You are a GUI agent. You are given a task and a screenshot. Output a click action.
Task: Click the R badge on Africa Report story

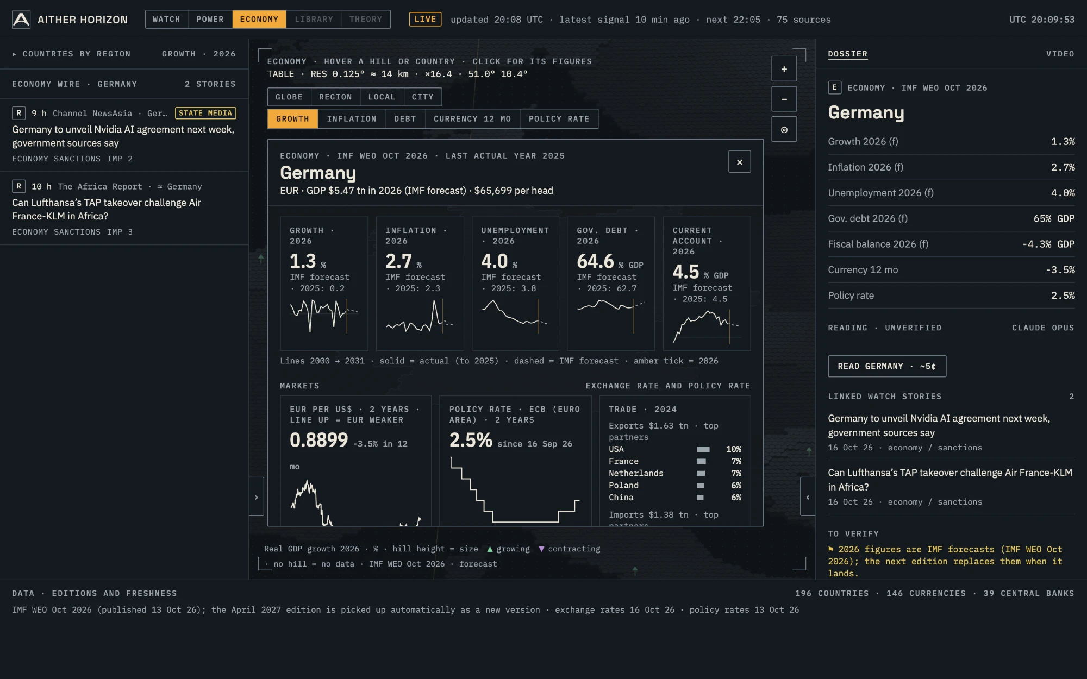coord(19,186)
